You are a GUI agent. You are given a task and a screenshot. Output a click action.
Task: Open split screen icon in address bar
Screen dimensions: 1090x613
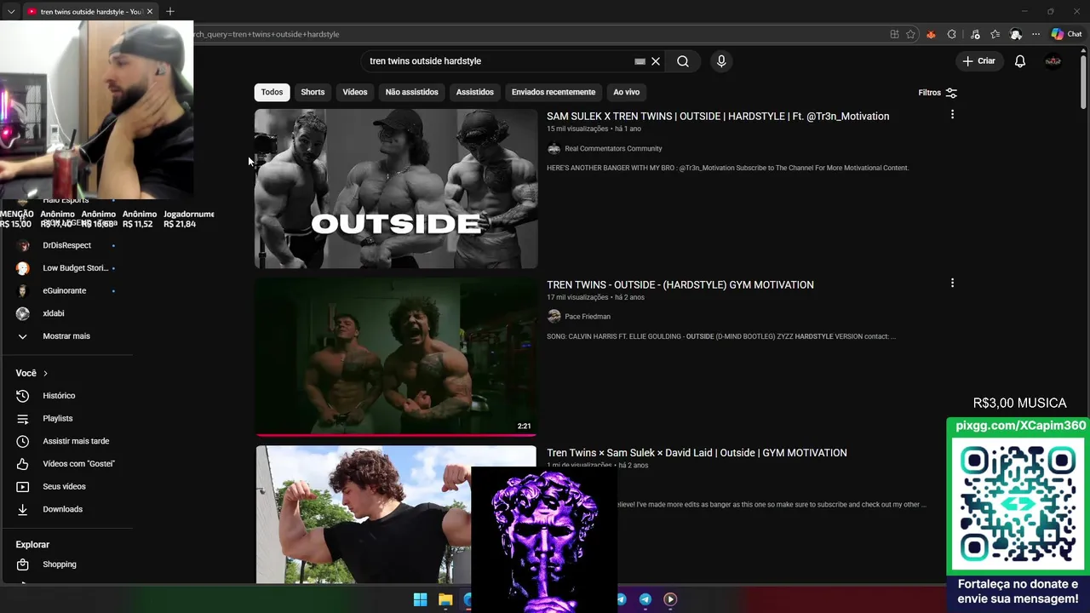(894, 34)
